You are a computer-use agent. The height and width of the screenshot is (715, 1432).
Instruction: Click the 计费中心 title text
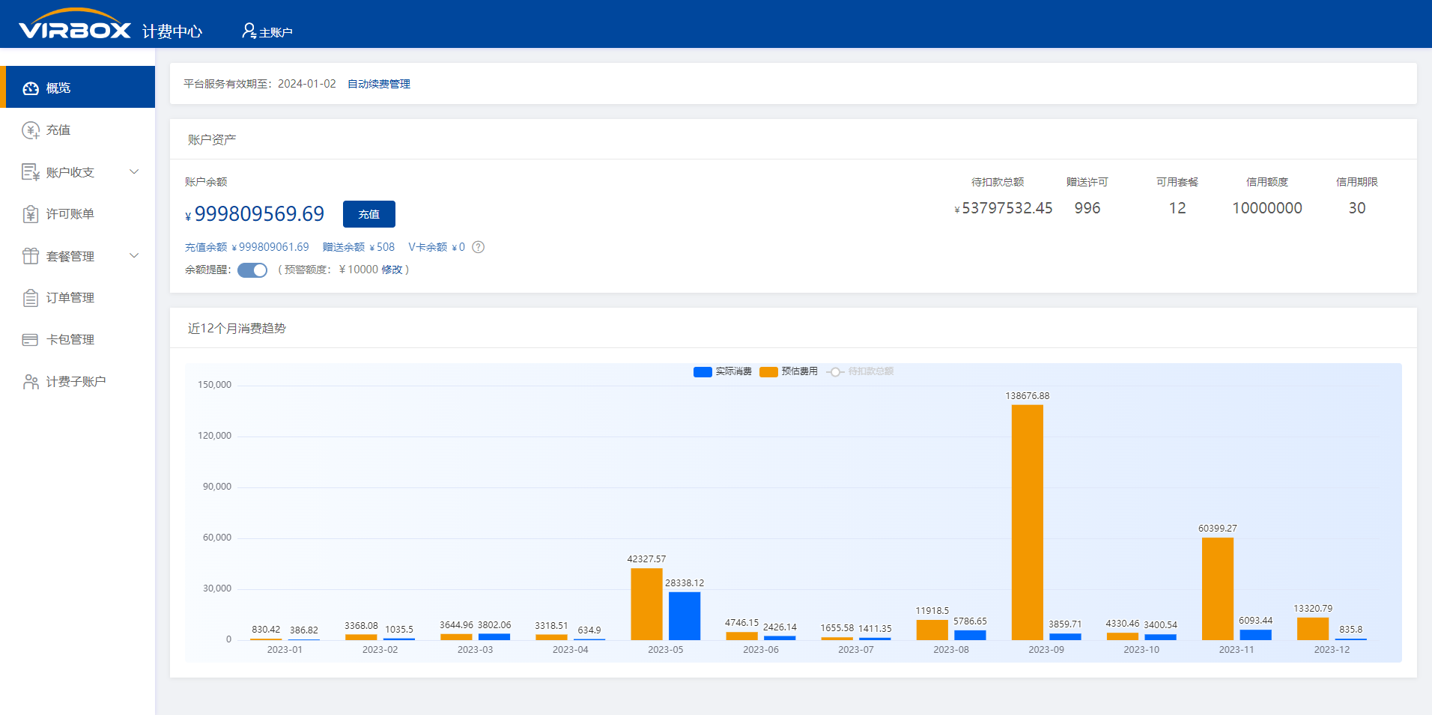point(172,31)
